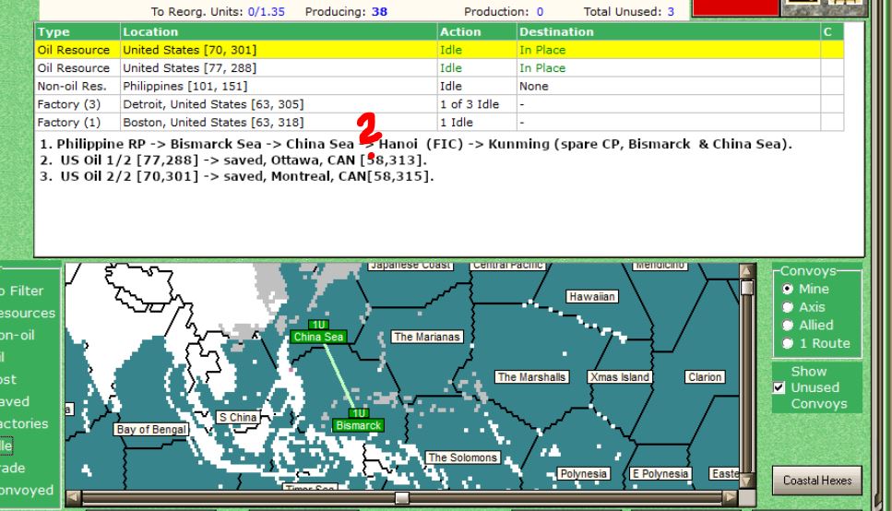892x511 pixels.
Task: Click the Coastal Hexes button
Action: tap(817, 481)
